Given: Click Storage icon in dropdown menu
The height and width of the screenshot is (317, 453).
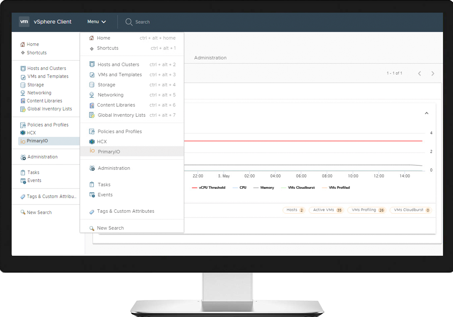Looking at the screenshot, I should [x=92, y=85].
